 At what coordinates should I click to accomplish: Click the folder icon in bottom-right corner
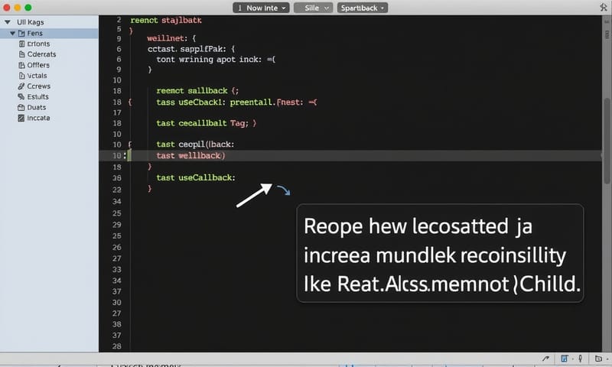[598, 359]
